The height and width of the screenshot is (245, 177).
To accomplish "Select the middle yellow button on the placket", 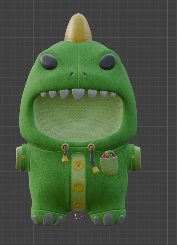I will click(78, 187).
